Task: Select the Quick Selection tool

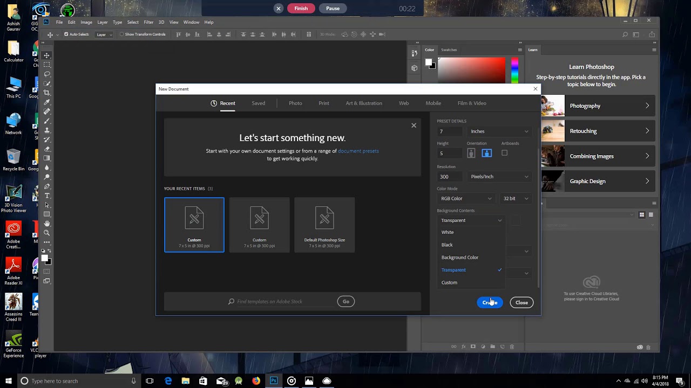Action: click(47, 84)
